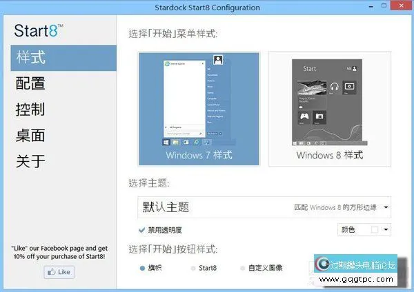Click the white color swatch next to 颜色
The image size is (414, 292).
click(375, 229)
